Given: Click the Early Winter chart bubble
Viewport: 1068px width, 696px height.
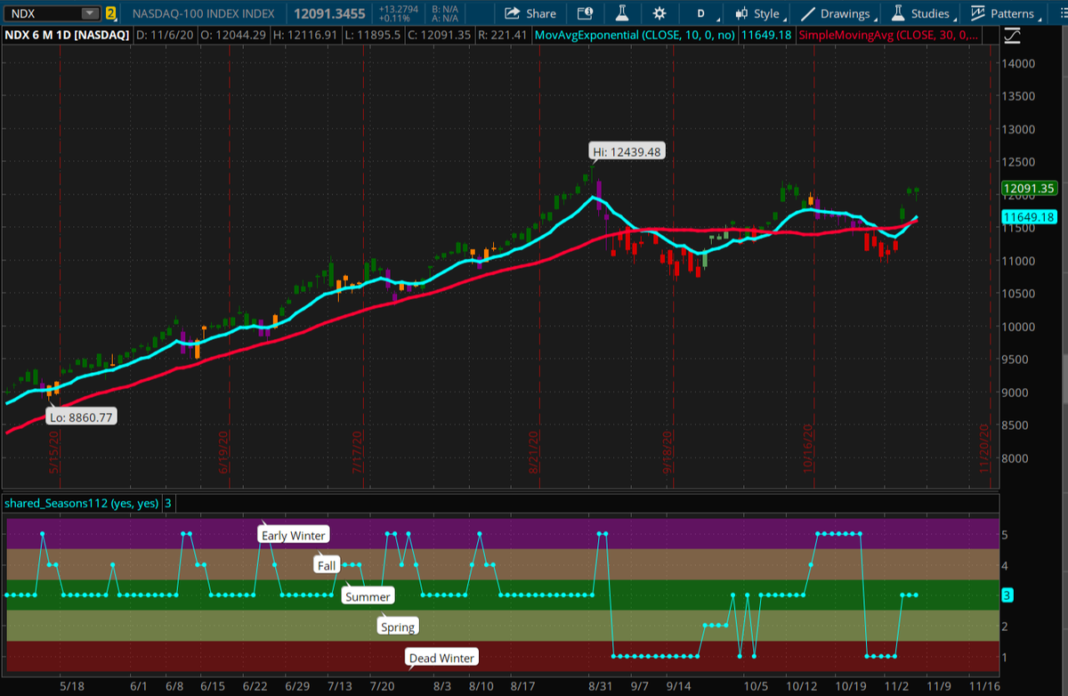Looking at the screenshot, I should click(x=294, y=535).
